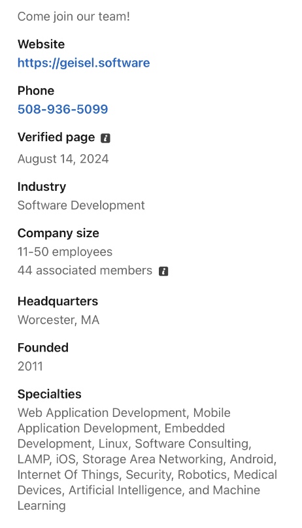Click the Specialties heading
302x528 pixels.
pos(49,394)
